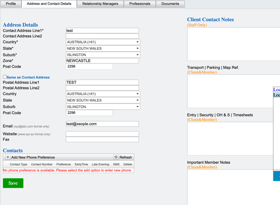Click the Client Contact Notes text area
The width and height of the screenshot is (280, 205).
point(234,44)
